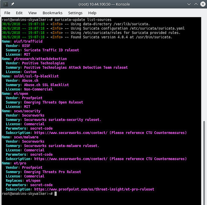Click the 'scwx/malware' source name
207x205 pixels.
(26, 137)
